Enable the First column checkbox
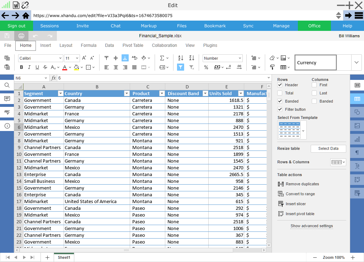 (314, 85)
